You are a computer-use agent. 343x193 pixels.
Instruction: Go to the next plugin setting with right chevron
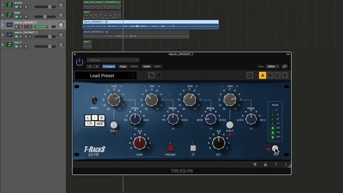96,66
